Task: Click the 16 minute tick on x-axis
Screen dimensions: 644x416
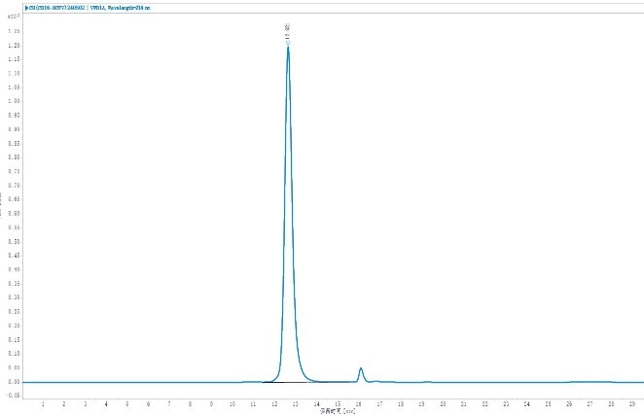Action: pos(358,402)
